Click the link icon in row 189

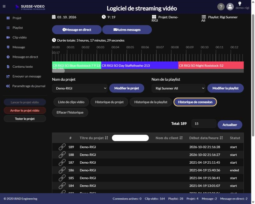(x=62, y=147)
